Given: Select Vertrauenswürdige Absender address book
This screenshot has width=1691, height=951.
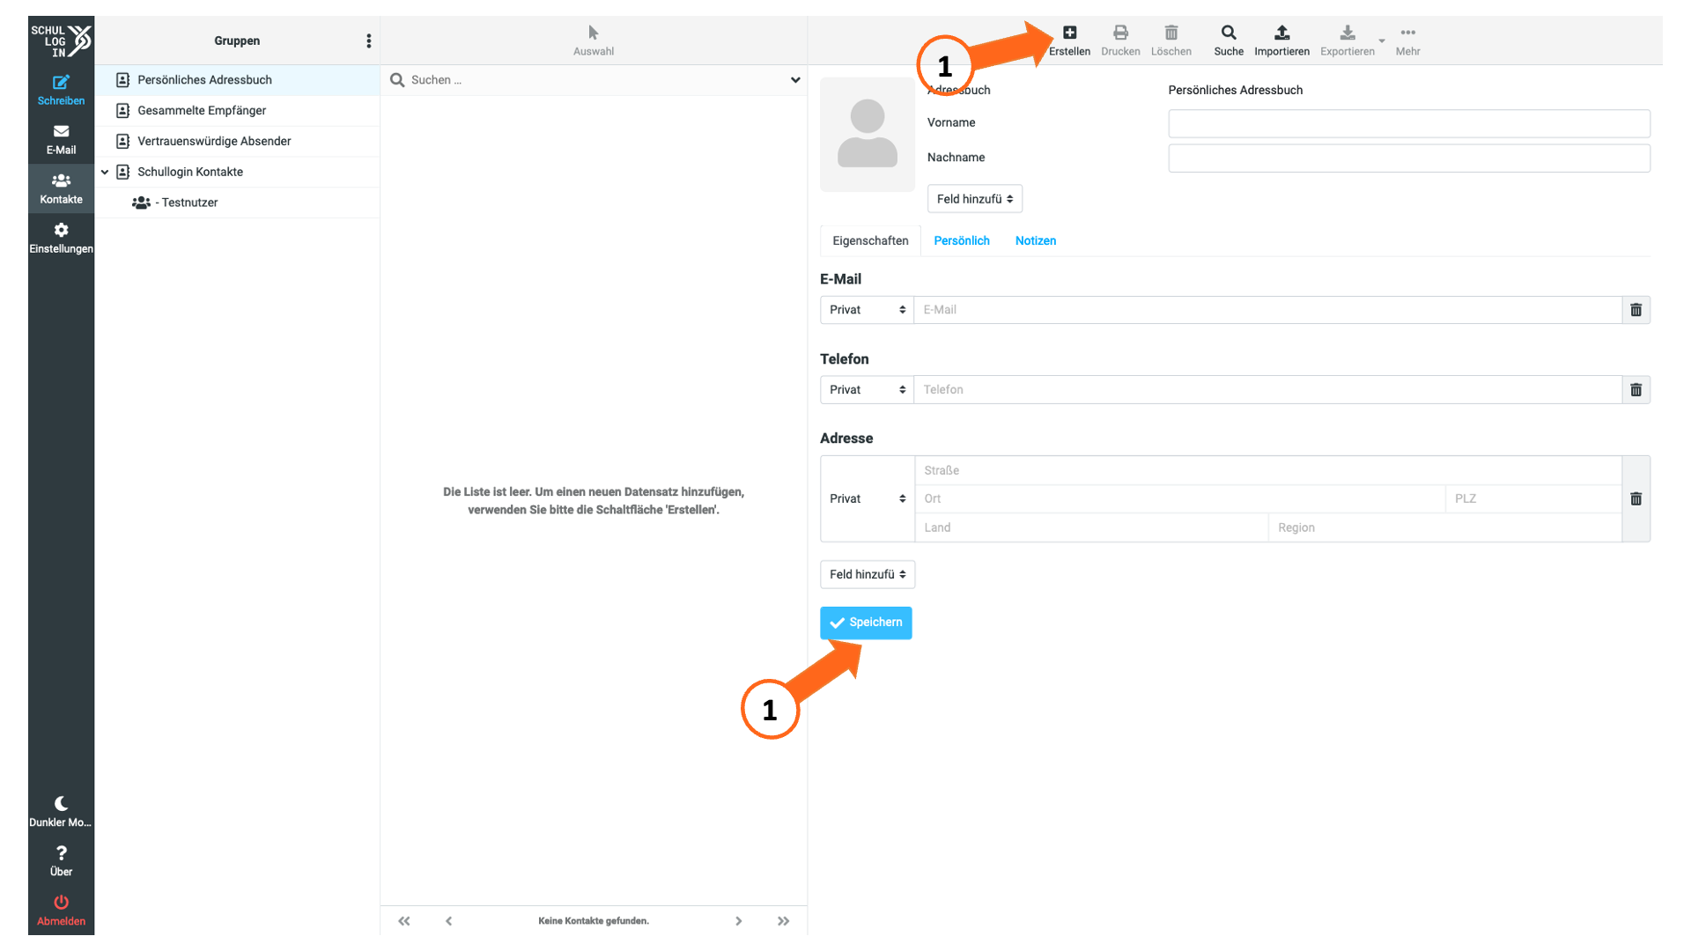Looking at the screenshot, I should (237, 142).
